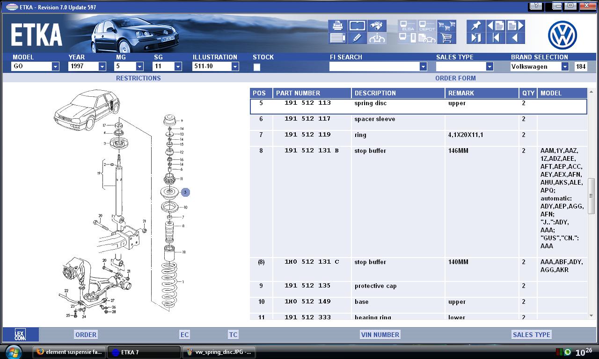Open the RESTRICTIONS tab
Screen dimensions: 599x359
[138, 78]
